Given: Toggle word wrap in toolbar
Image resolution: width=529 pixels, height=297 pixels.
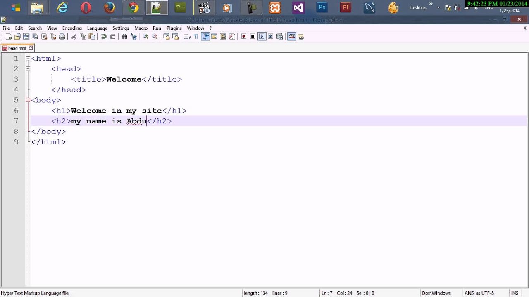Looking at the screenshot, I should click(x=187, y=37).
